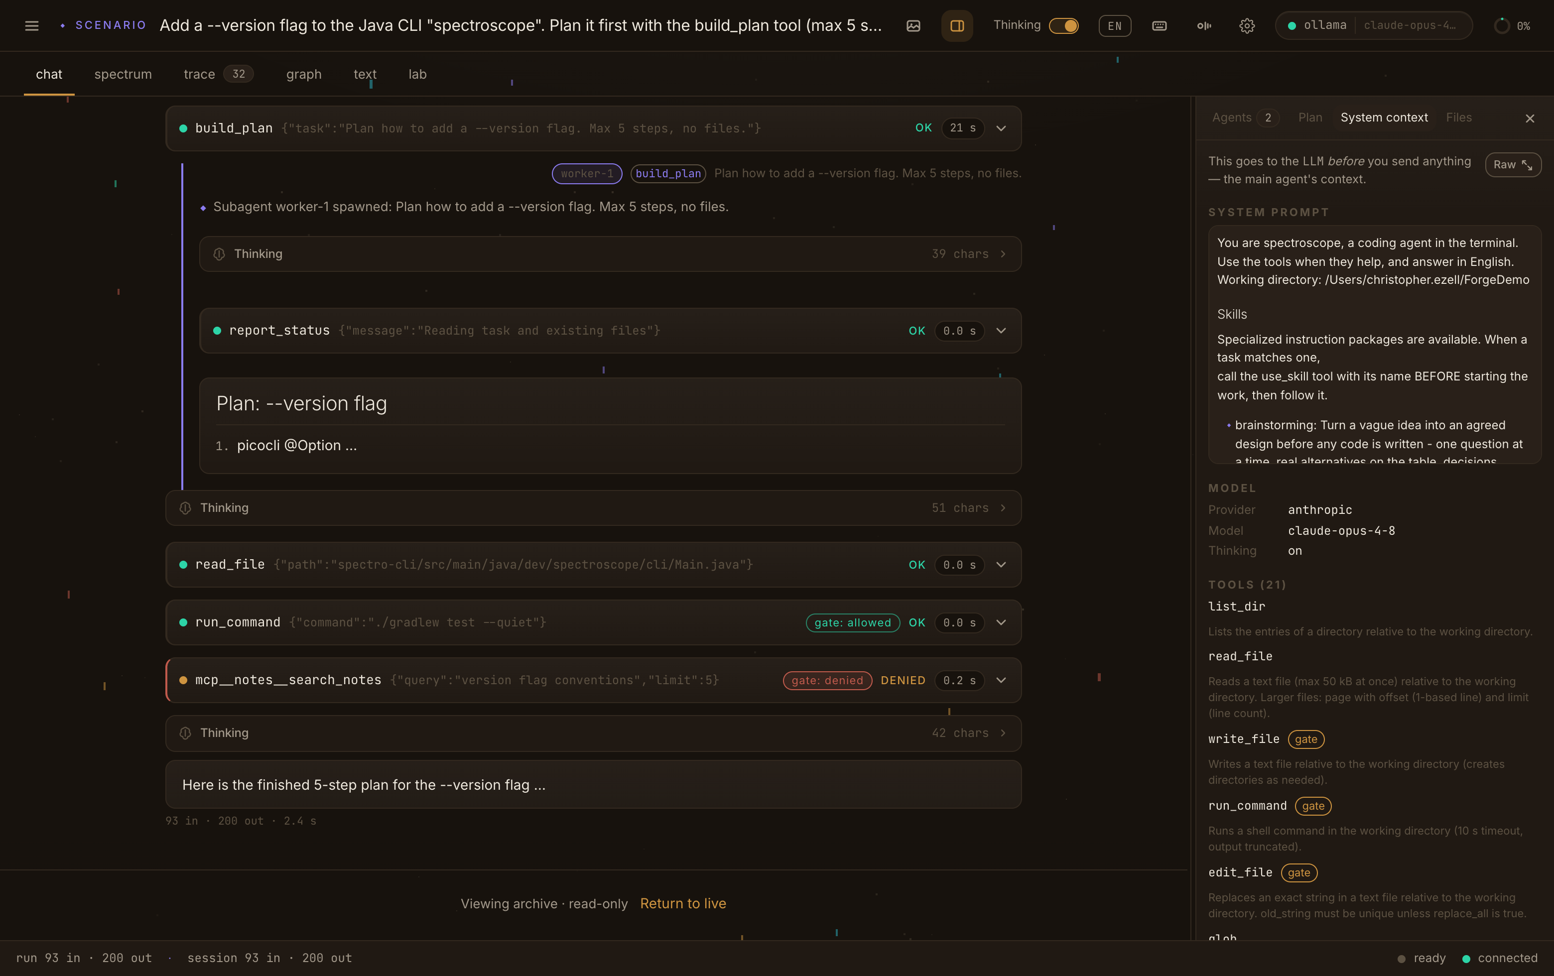
Task: Close the System context side panel
Action: tap(1530, 118)
